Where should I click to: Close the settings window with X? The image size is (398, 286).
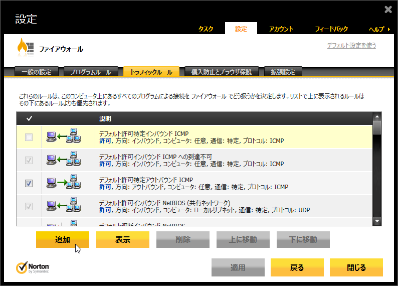[388, 10]
